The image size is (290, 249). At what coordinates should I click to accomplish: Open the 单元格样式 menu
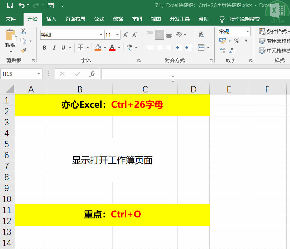274,51
